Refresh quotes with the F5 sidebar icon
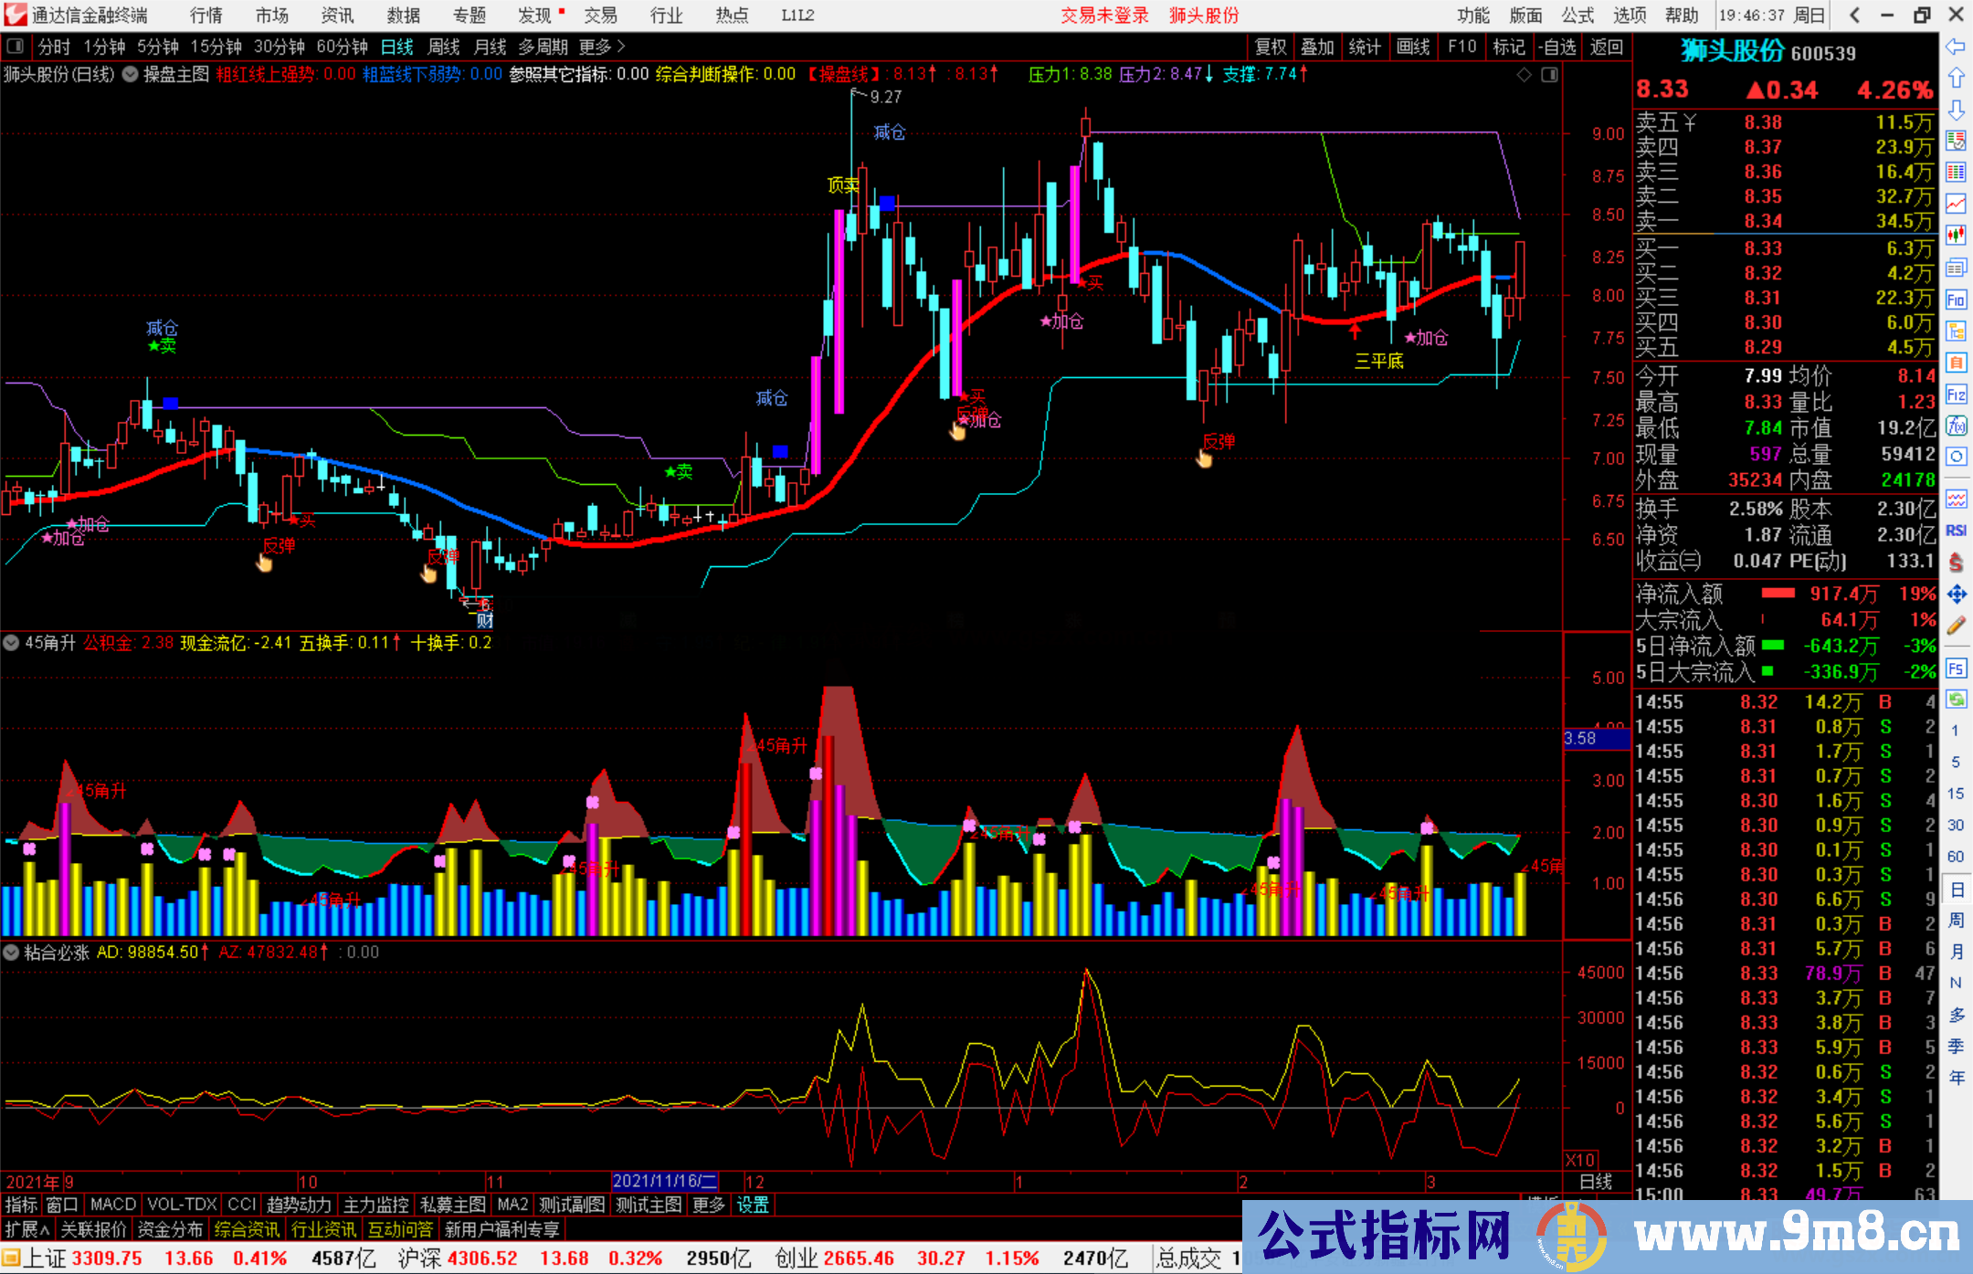Image resolution: width=1973 pixels, height=1274 pixels. [x=1956, y=669]
